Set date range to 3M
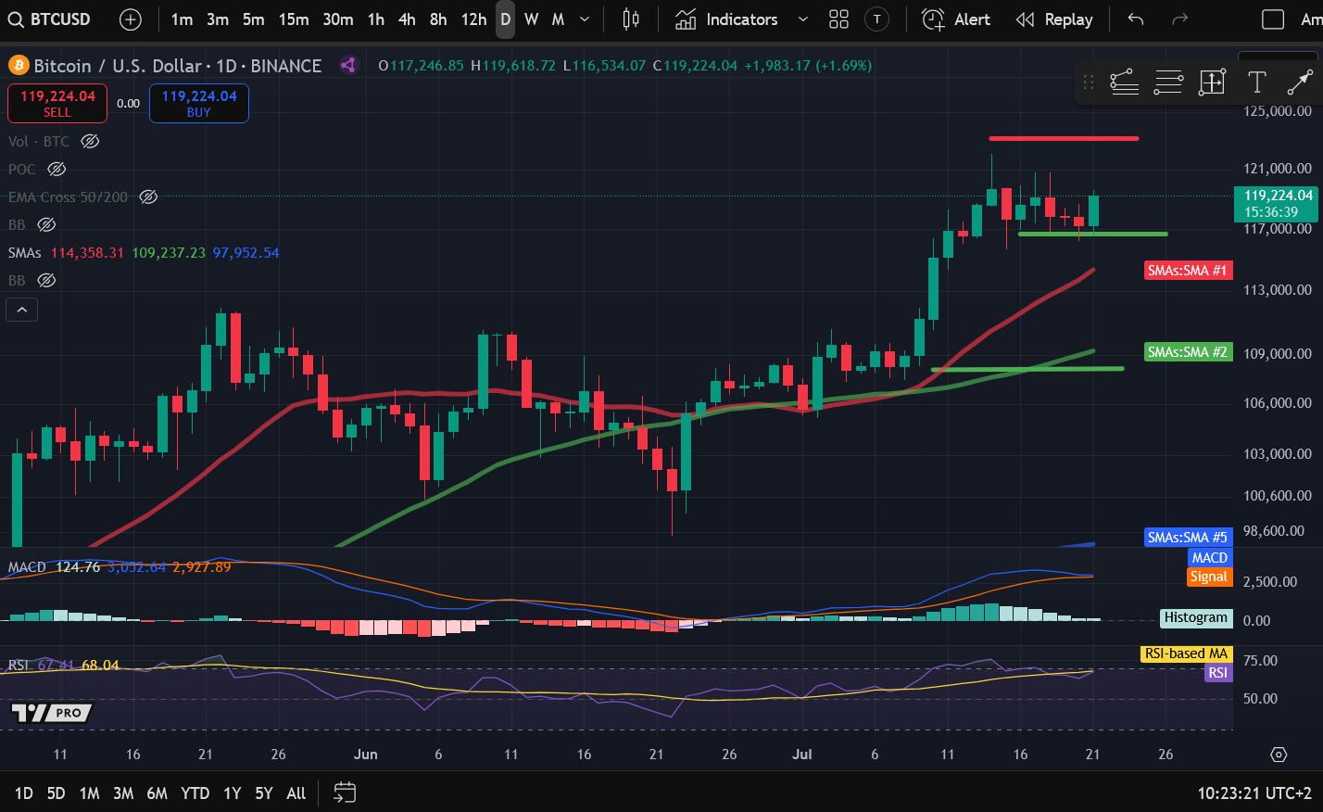Screen dimensions: 1323x812 (123, 793)
